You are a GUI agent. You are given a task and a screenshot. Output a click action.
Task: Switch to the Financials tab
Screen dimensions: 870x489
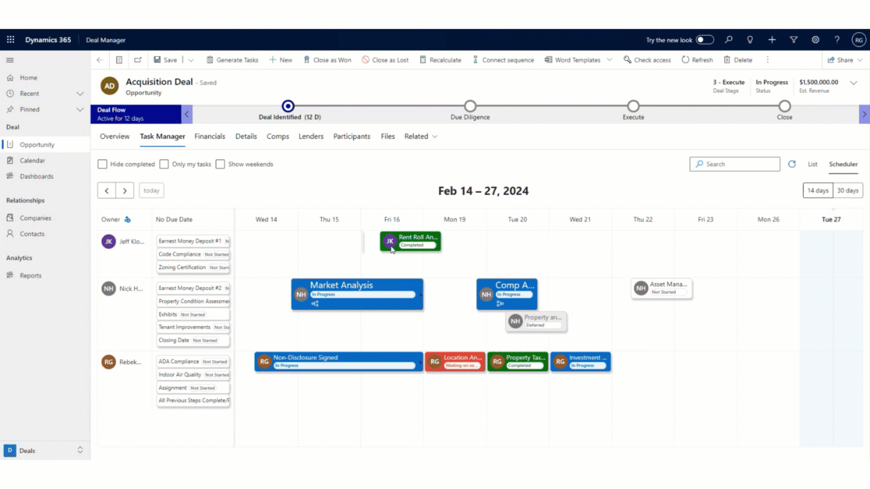tap(210, 136)
